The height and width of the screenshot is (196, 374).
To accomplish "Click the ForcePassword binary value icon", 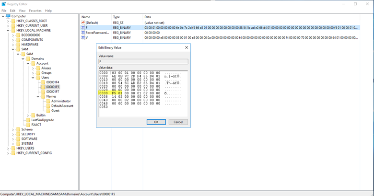I will [83, 33].
